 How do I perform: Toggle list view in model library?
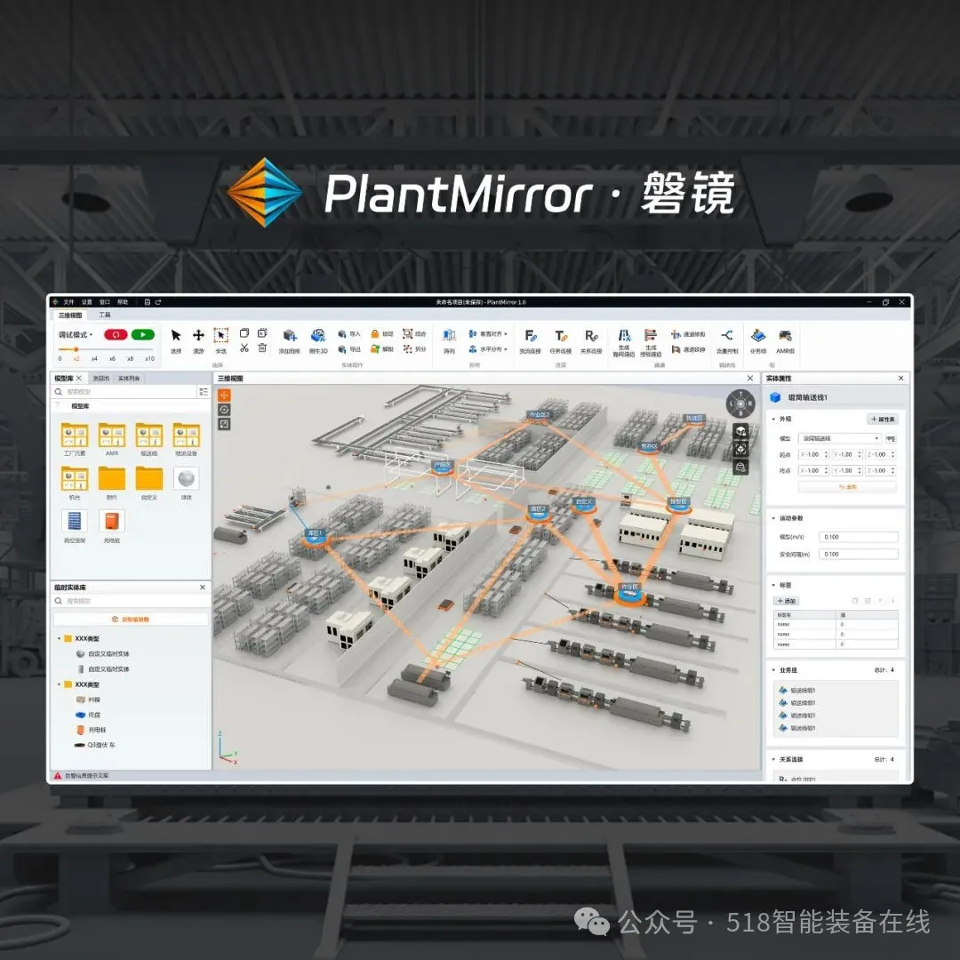204,391
